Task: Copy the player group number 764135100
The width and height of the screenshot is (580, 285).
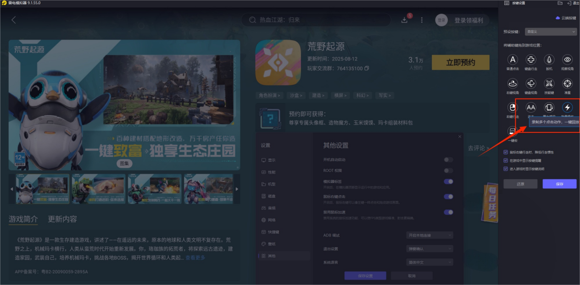Action: pyautogui.click(x=367, y=68)
